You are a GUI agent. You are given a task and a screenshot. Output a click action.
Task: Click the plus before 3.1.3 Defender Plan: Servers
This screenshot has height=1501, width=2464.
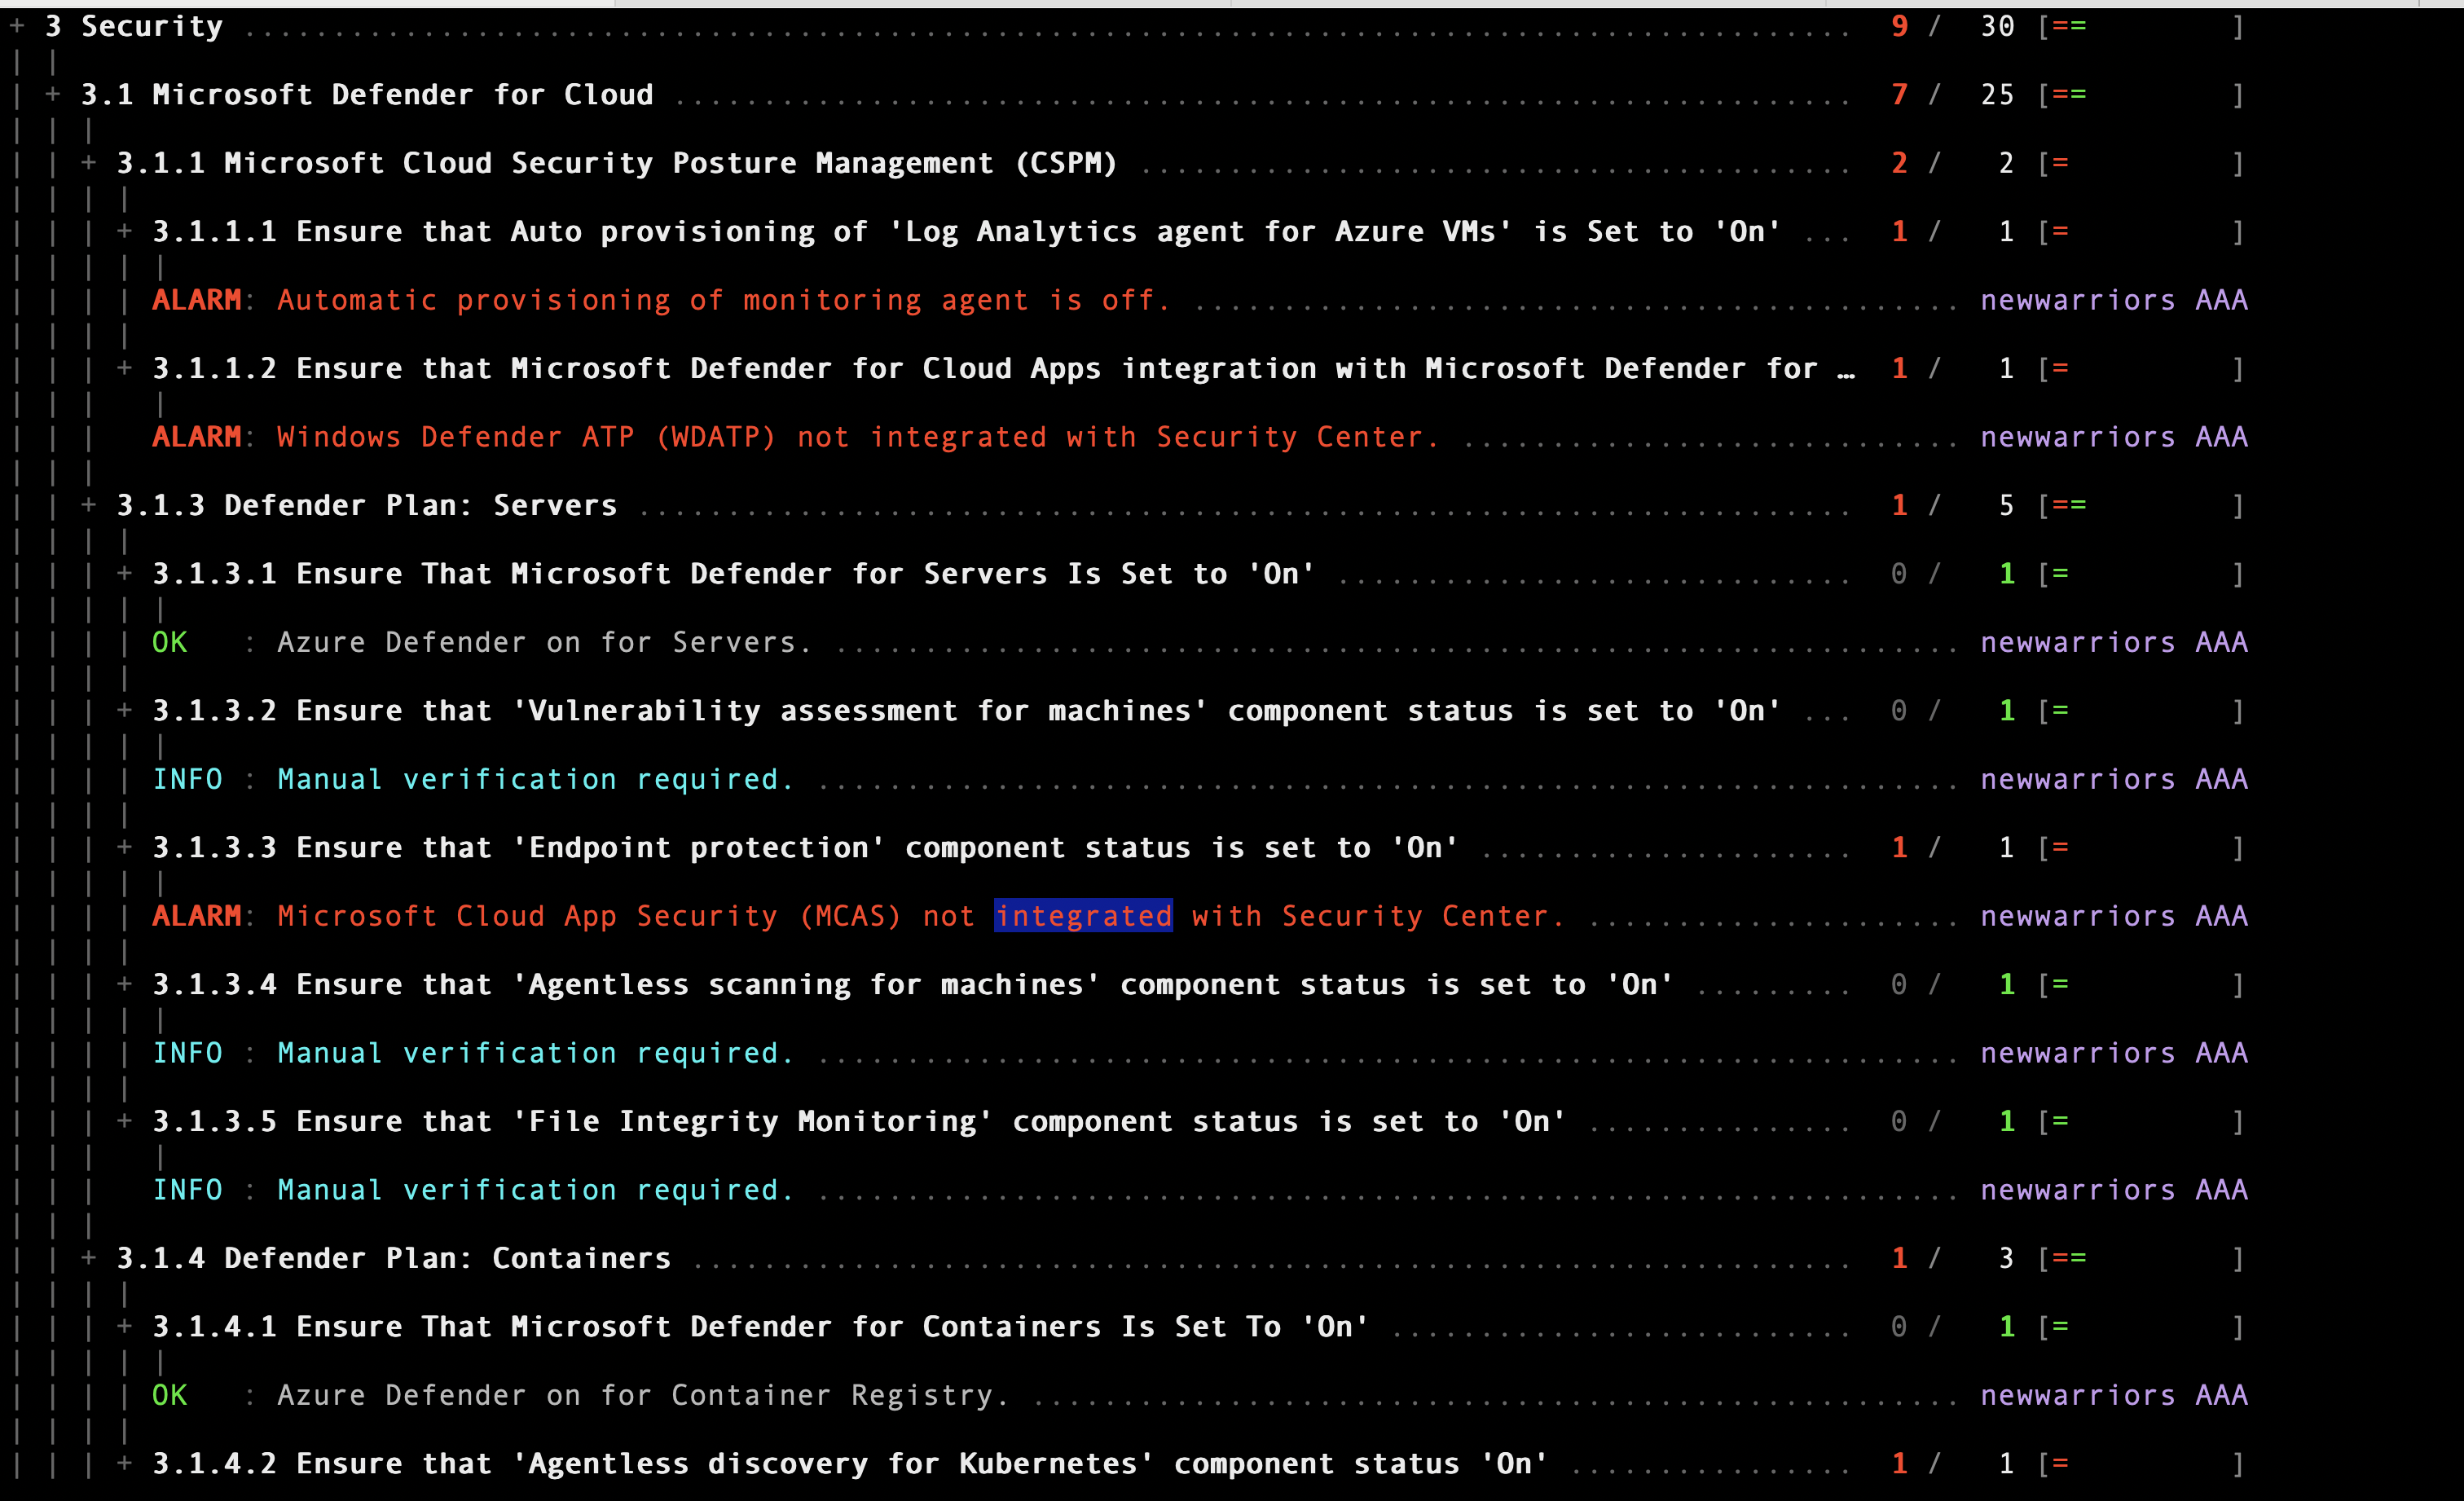point(89,505)
